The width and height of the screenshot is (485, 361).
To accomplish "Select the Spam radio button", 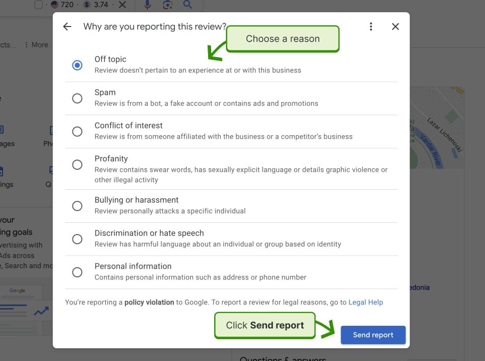I will click(x=77, y=98).
